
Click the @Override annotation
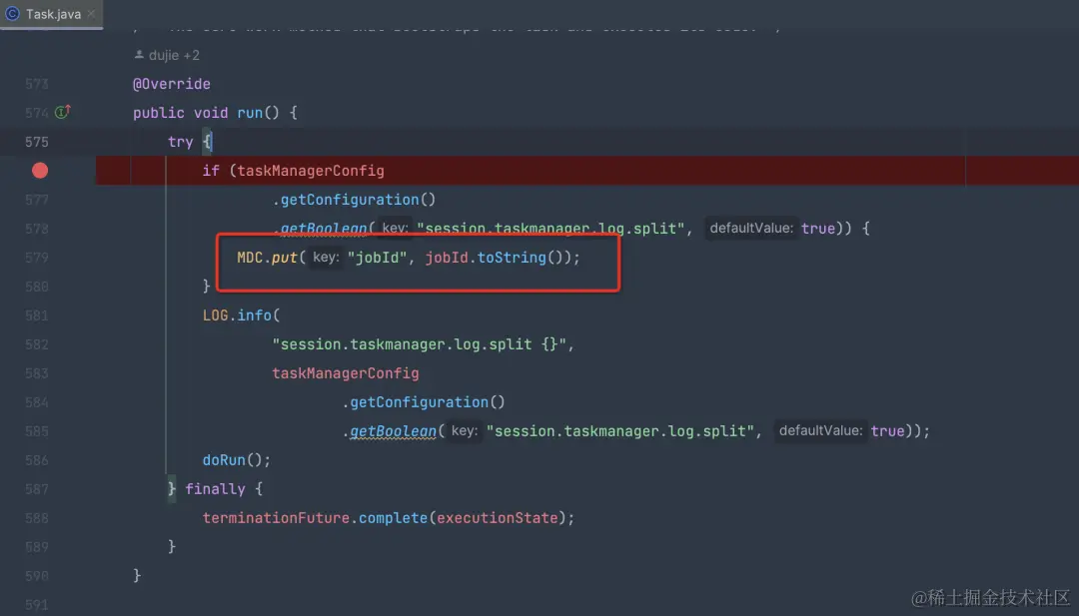point(172,84)
